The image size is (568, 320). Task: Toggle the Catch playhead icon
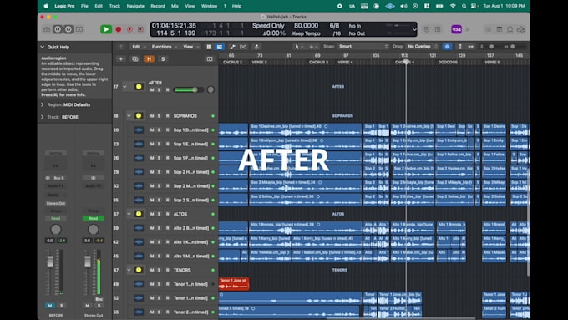point(256,47)
